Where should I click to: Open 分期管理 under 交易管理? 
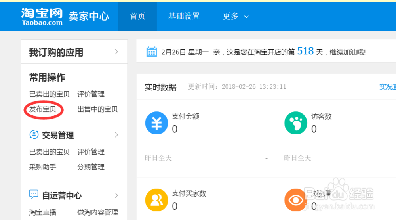click(91, 167)
